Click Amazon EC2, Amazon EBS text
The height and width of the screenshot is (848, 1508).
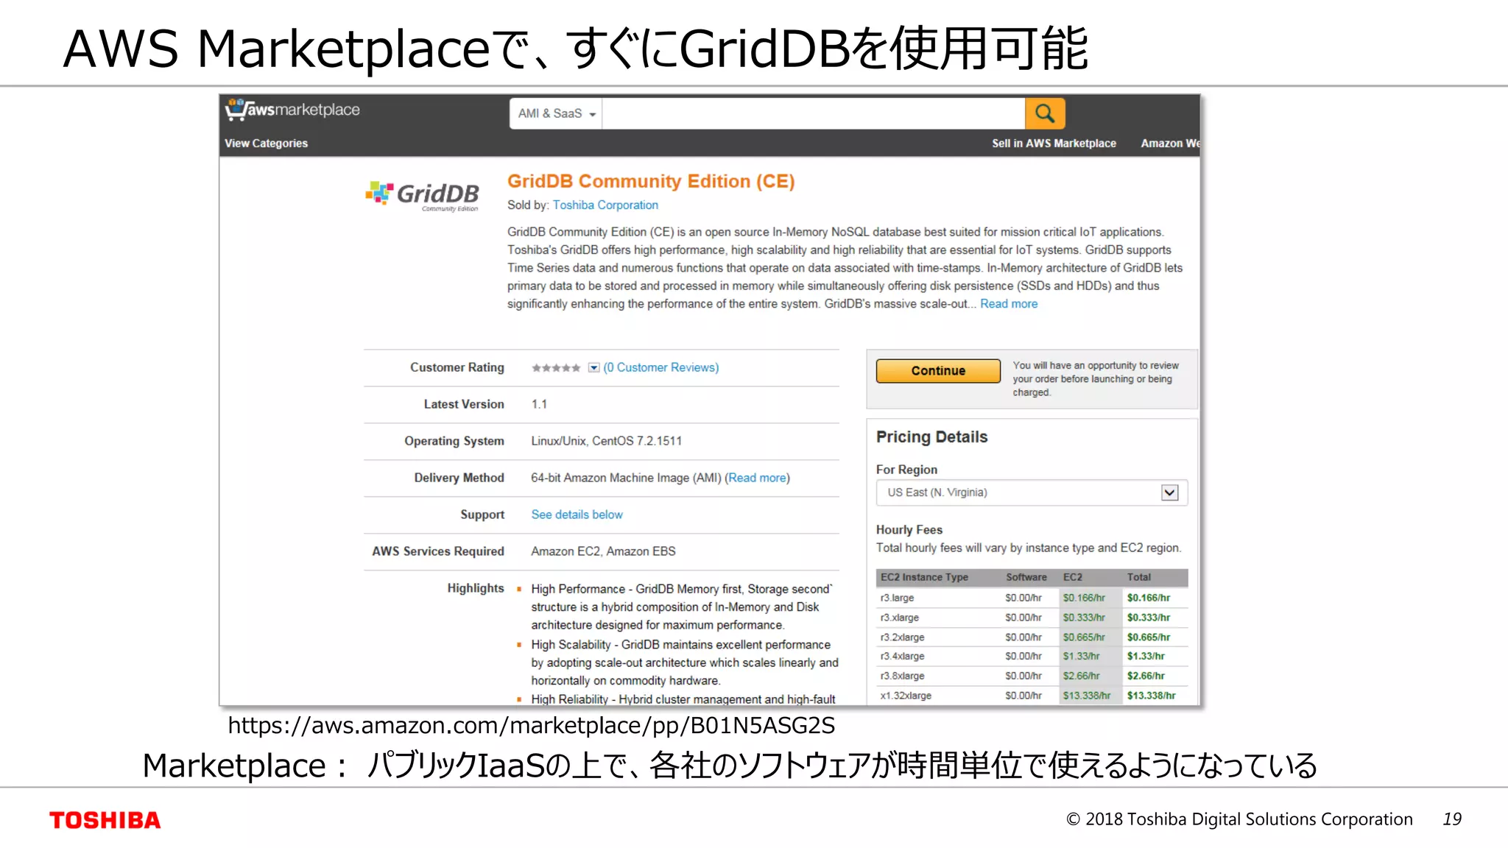tap(603, 551)
